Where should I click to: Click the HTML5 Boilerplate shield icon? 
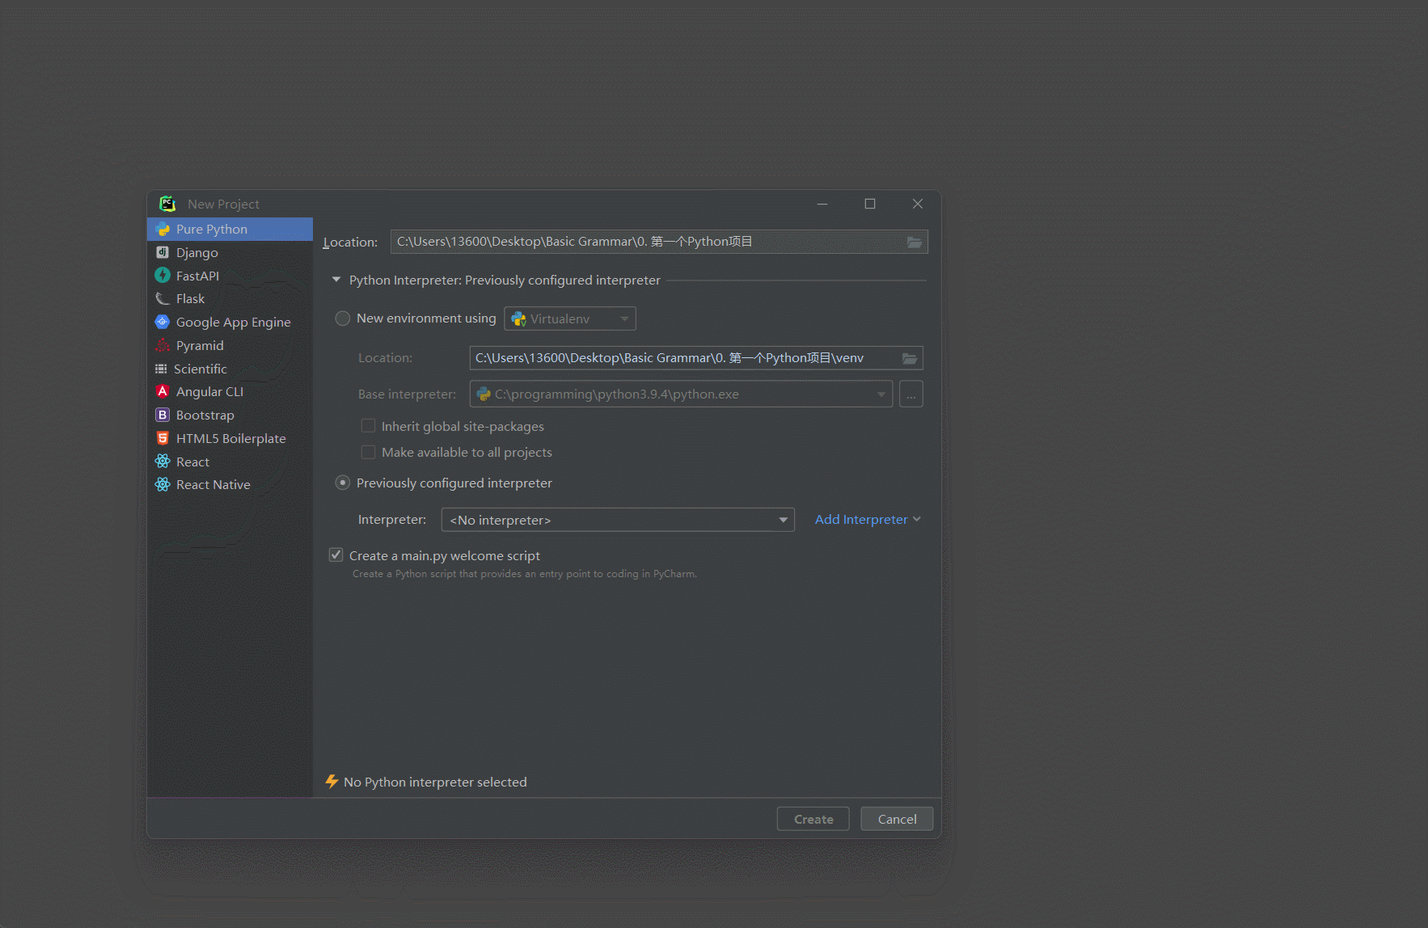[x=163, y=438]
